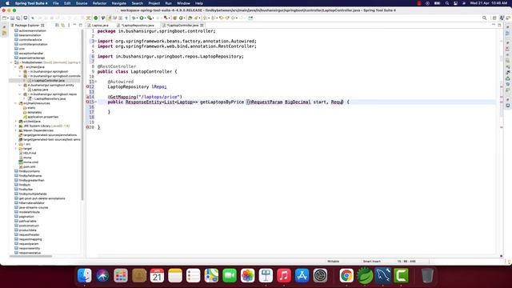Open the Navigate menu
Image resolution: width=512 pixels, height=288 pixels.
click(x=119, y=3)
